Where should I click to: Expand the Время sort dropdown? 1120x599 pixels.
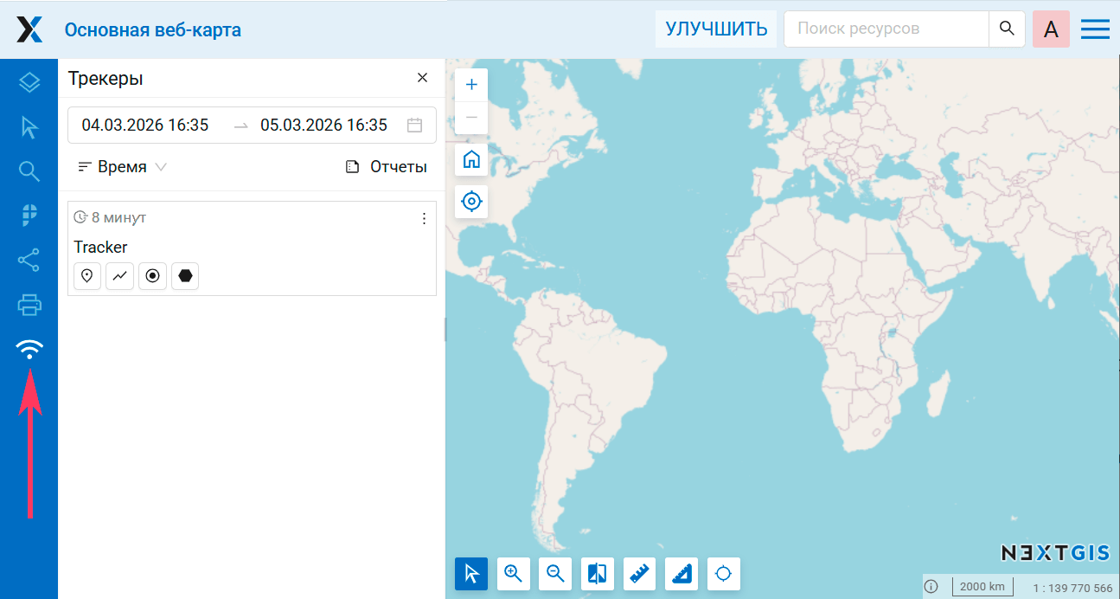click(x=122, y=167)
